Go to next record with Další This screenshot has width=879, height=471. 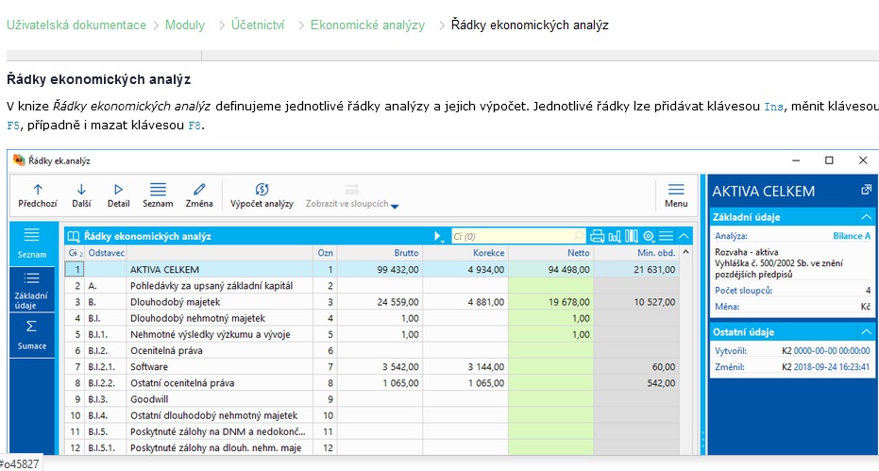(81, 195)
